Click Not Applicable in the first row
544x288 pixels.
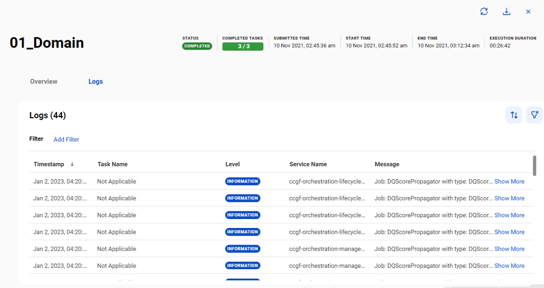117,181
